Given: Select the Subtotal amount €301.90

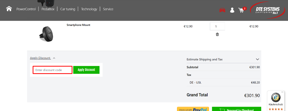Looking at the screenshot, I should pos(254,67).
